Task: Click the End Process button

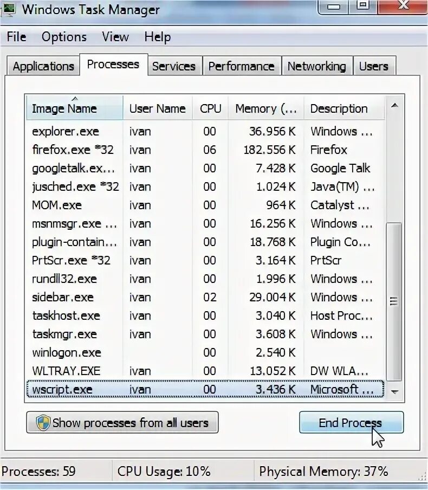Action: 352,422
